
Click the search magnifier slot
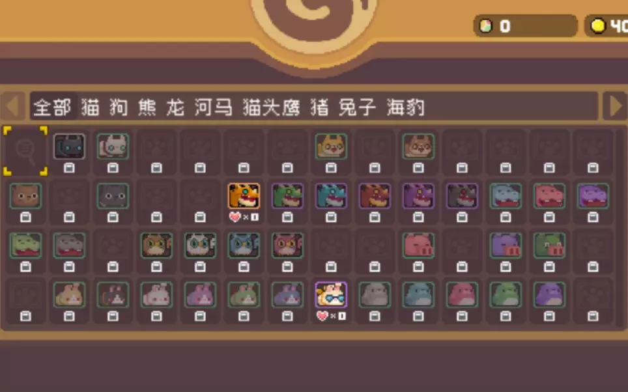click(25, 150)
